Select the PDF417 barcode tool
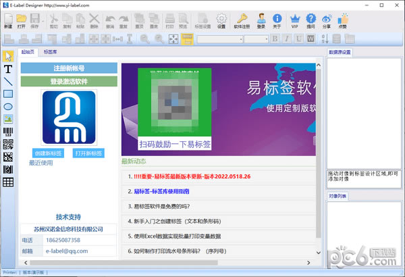The image size is (405, 277). click(x=8, y=170)
